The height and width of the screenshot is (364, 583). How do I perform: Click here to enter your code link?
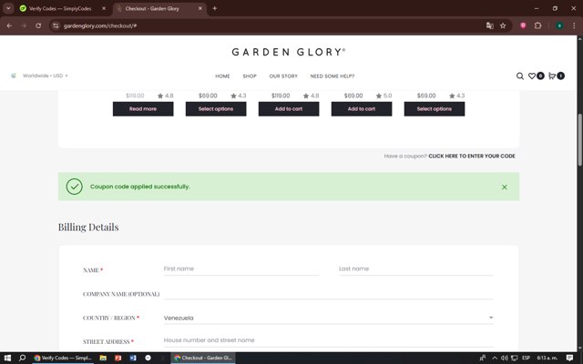472,156
